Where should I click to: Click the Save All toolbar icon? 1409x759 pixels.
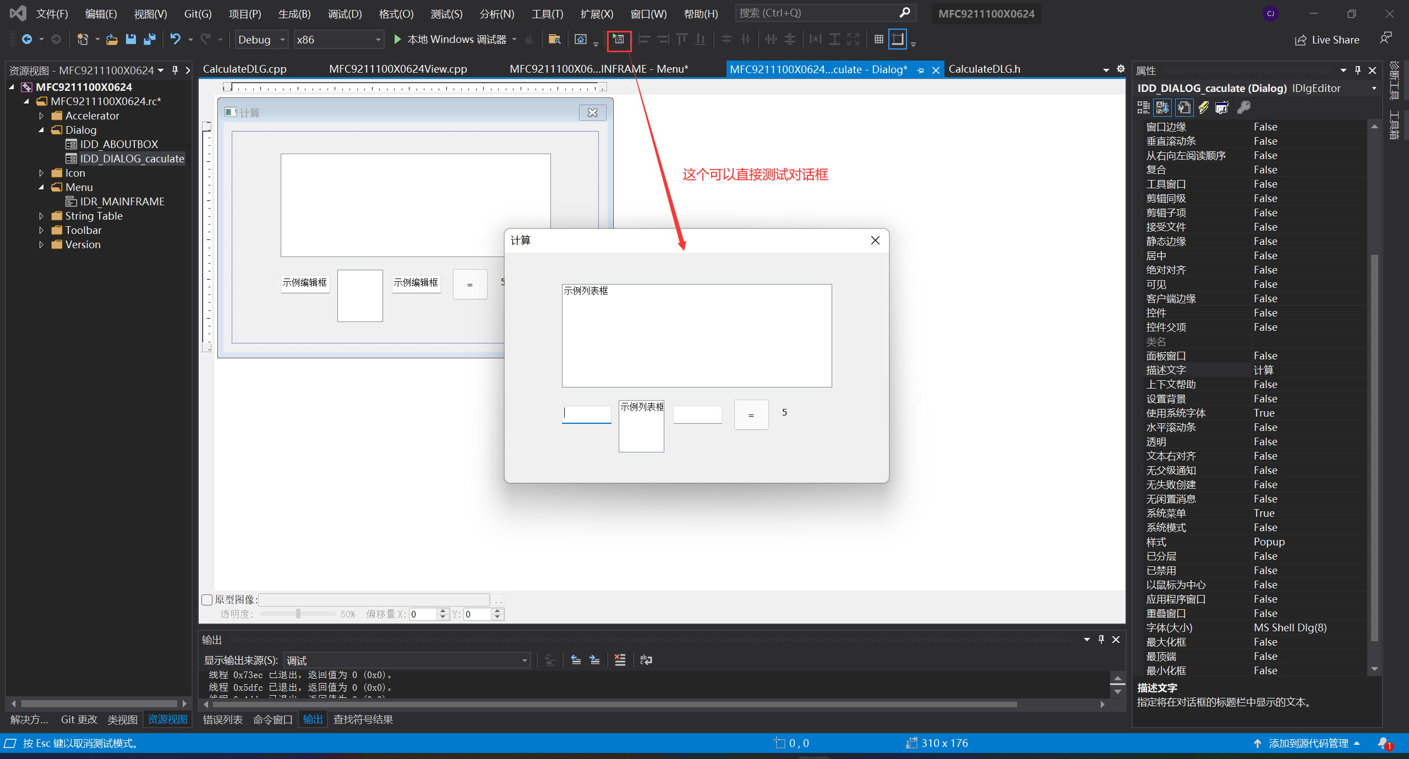tap(149, 40)
